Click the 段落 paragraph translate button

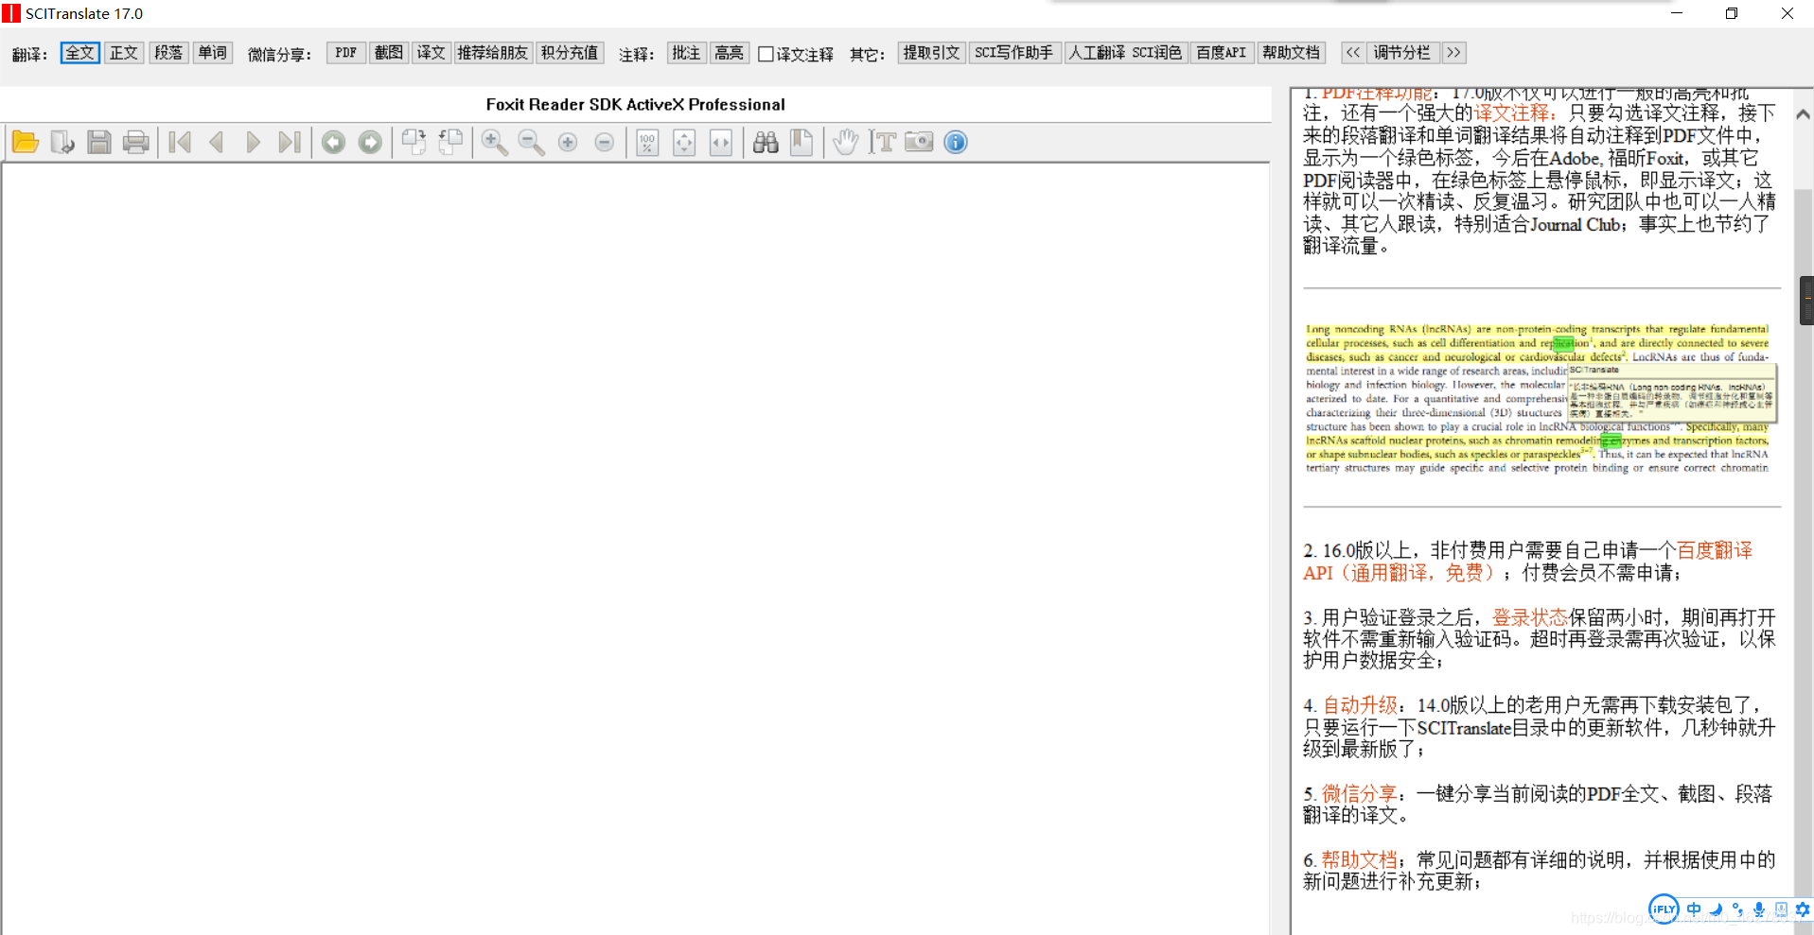click(168, 53)
